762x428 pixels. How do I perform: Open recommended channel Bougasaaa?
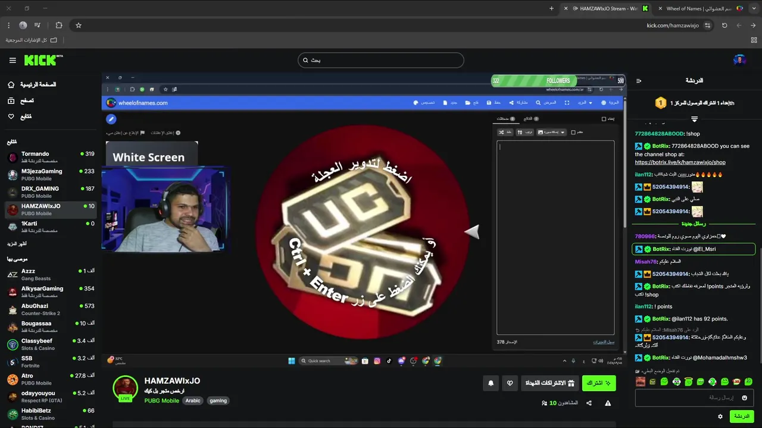pos(50,326)
